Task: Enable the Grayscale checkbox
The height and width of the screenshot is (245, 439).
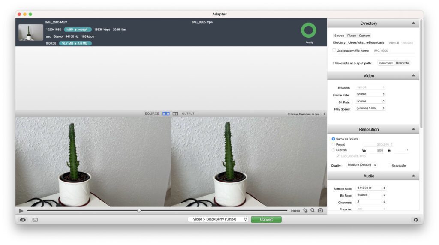Action: point(389,165)
